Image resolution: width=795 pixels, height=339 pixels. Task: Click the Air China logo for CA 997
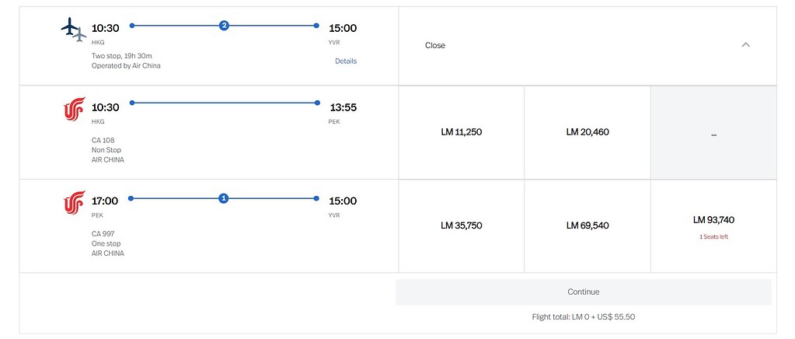point(74,204)
